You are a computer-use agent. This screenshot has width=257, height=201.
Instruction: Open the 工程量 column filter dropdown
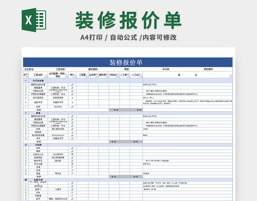pyautogui.click(x=87, y=76)
